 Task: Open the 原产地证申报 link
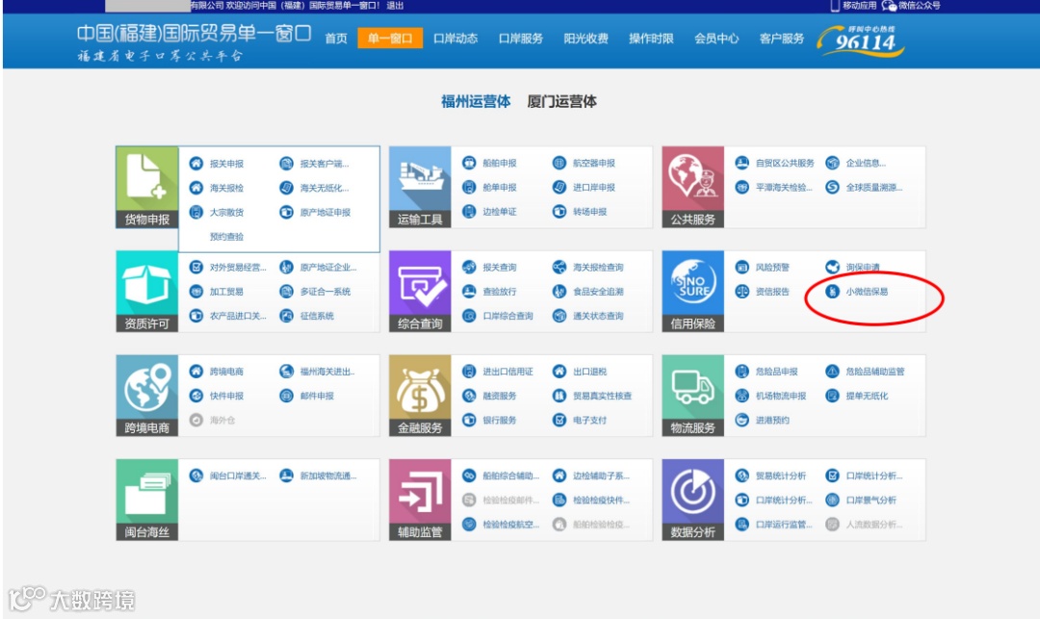(x=325, y=213)
